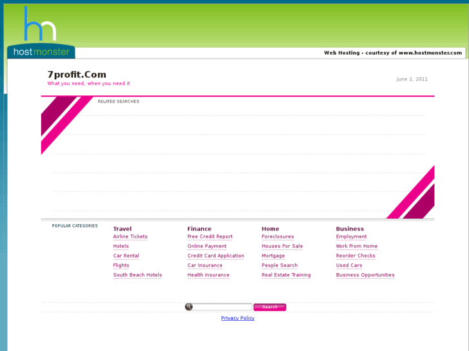Go to the Flights link

coord(121,265)
